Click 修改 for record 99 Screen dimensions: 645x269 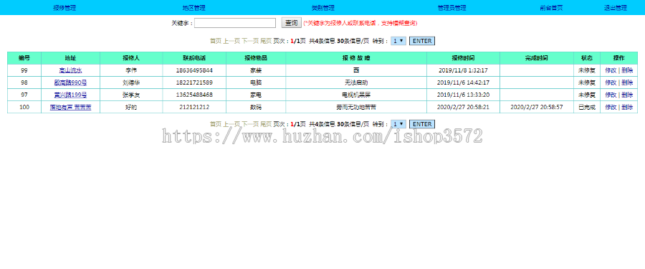click(611, 70)
